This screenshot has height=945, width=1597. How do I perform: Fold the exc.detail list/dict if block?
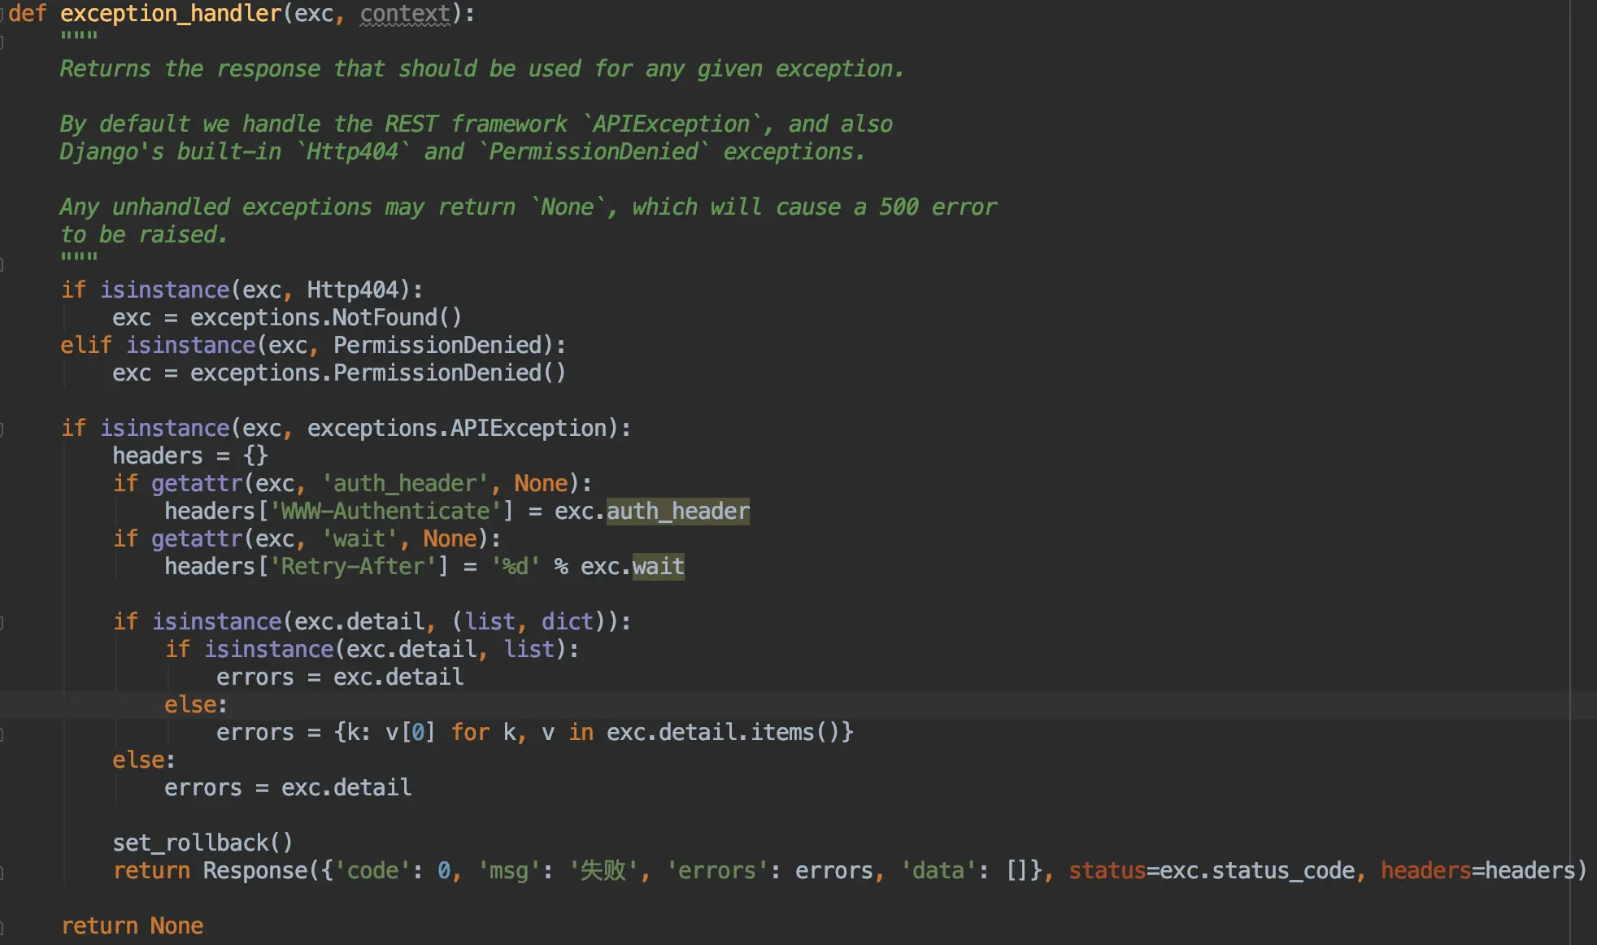click(x=2, y=622)
